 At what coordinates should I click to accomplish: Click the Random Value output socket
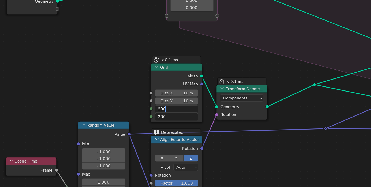tap(129, 134)
